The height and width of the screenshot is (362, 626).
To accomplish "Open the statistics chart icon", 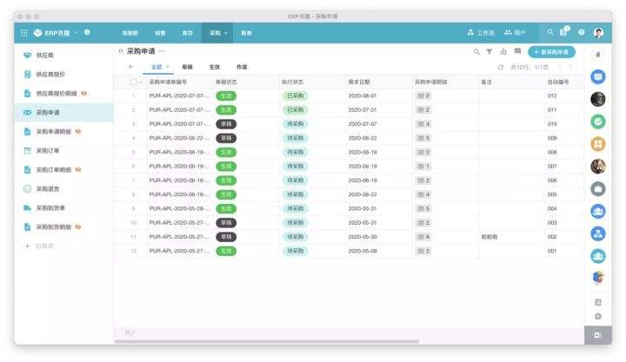I will (503, 52).
